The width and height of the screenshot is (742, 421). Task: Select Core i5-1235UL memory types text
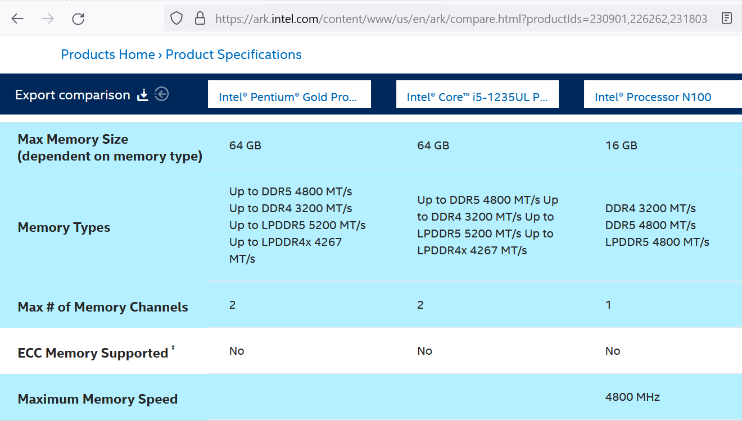[488, 225]
